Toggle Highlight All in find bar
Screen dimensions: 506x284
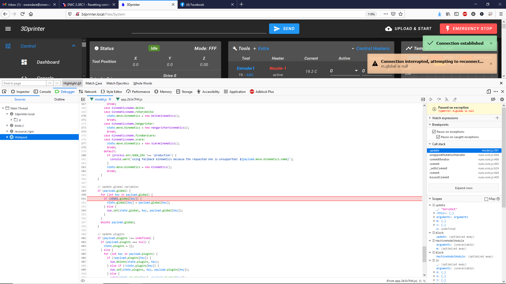(72, 83)
